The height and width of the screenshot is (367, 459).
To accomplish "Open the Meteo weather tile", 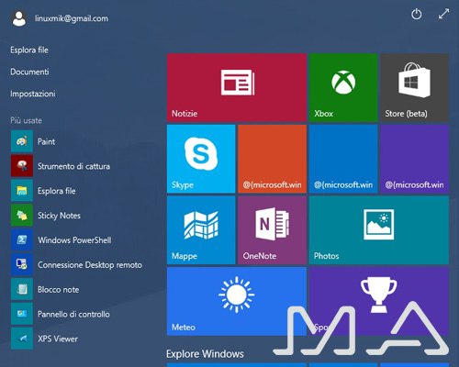I will pyautogui.click(x=237, y=301).
